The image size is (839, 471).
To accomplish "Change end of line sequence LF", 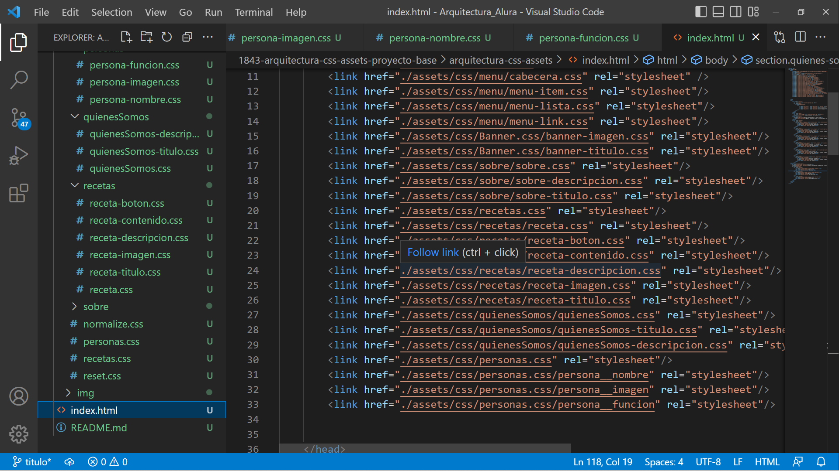I will (x=738, y=462).
